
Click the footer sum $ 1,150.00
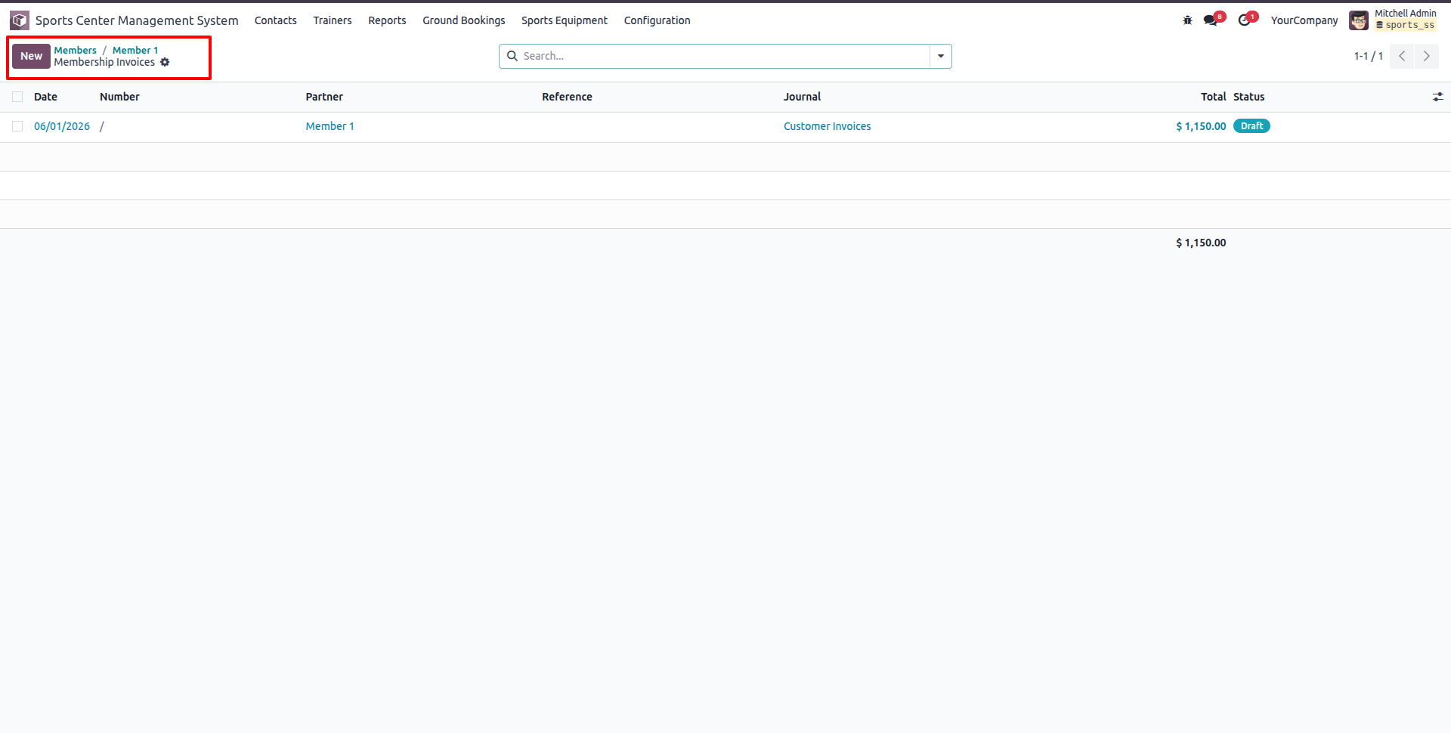(1201, 243)
